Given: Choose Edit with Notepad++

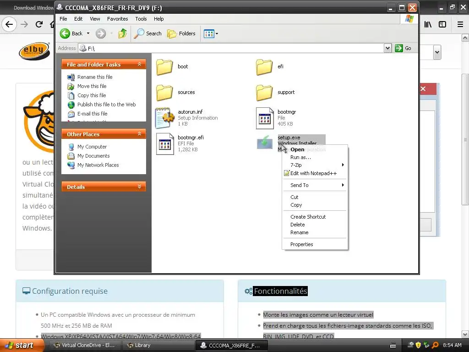Looking at the screenshot, I should (315, 173).
